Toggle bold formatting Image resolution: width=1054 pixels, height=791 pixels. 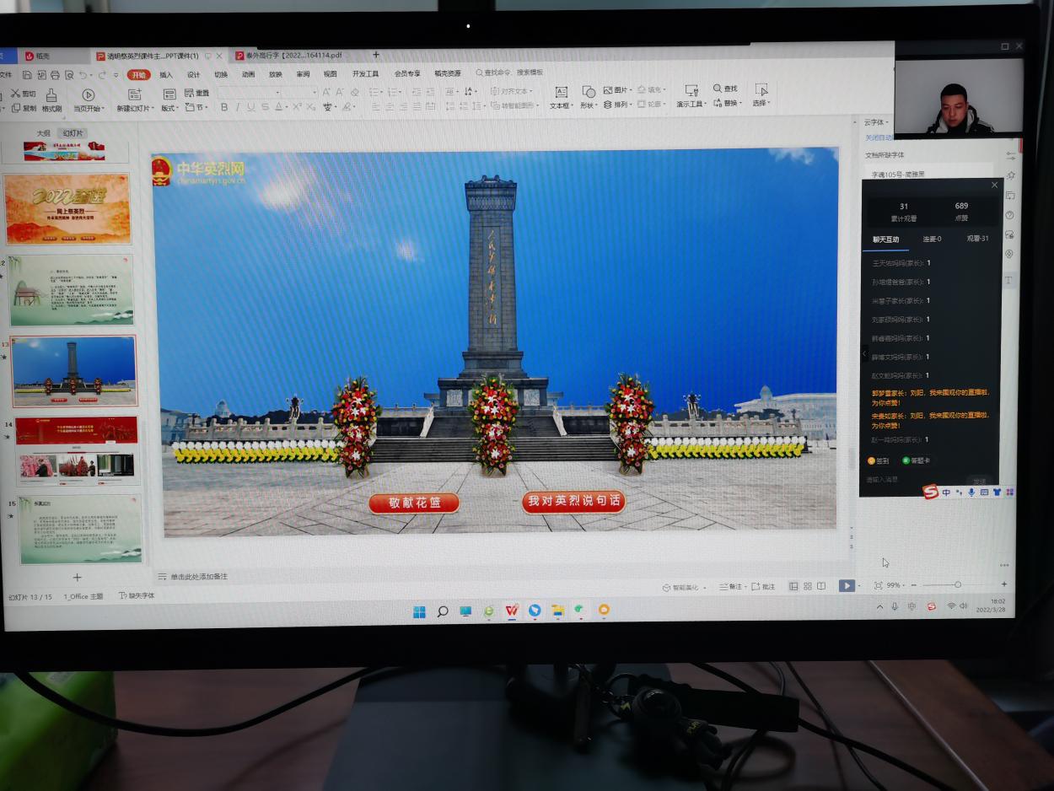coord(223,107)
